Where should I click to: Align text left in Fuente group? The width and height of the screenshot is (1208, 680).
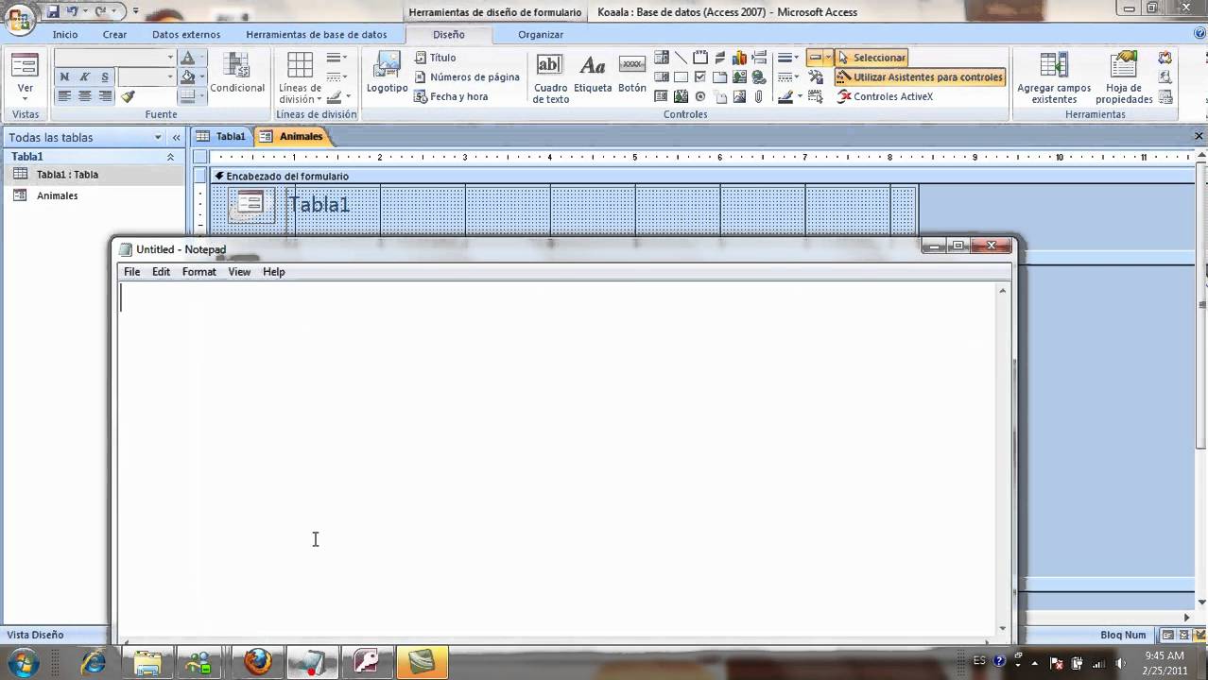(x=64, y=96)
